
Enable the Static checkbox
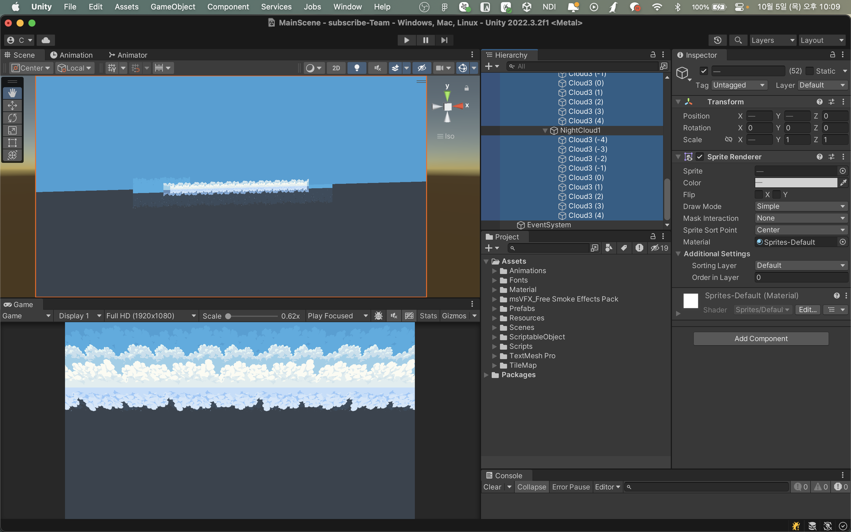[x=810, y=71]
